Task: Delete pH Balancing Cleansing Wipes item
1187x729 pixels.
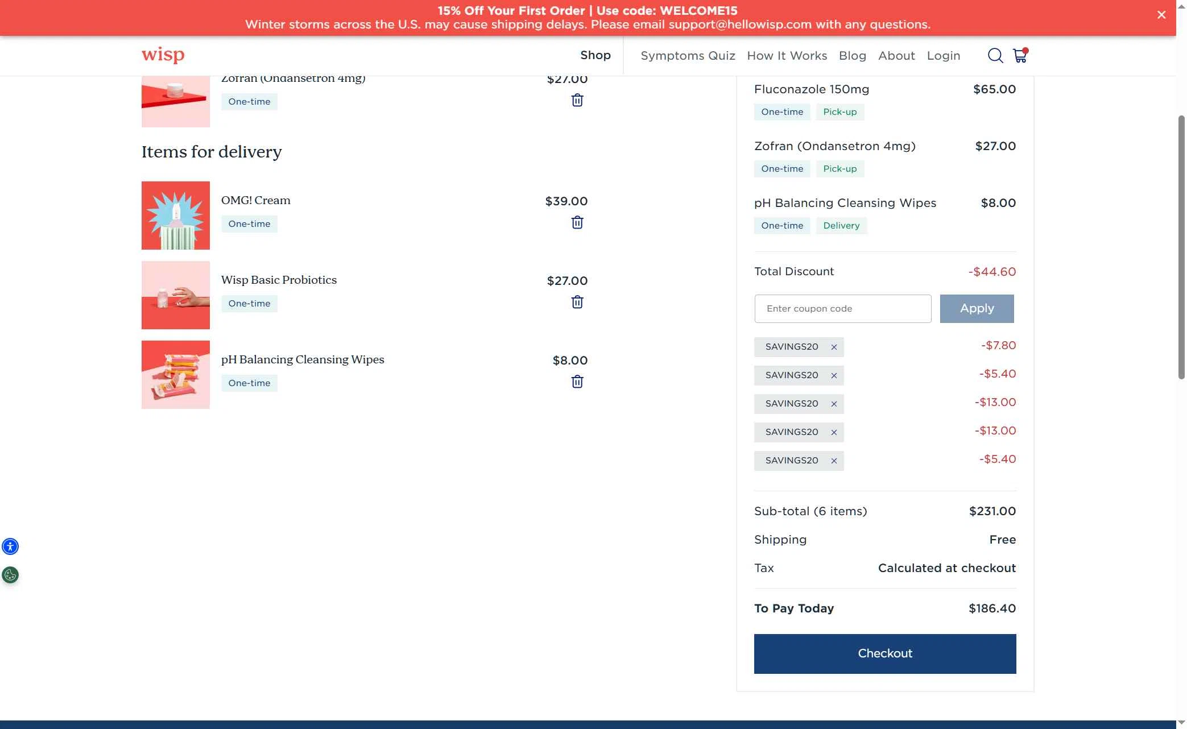Action: [577, 382]
